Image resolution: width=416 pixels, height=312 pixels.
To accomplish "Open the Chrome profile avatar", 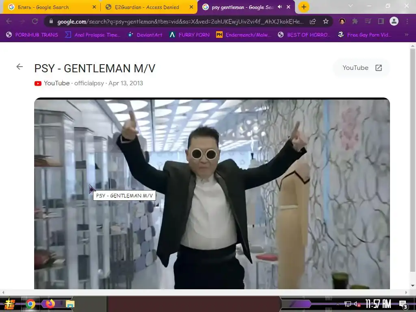I will [x=394, y=21].
